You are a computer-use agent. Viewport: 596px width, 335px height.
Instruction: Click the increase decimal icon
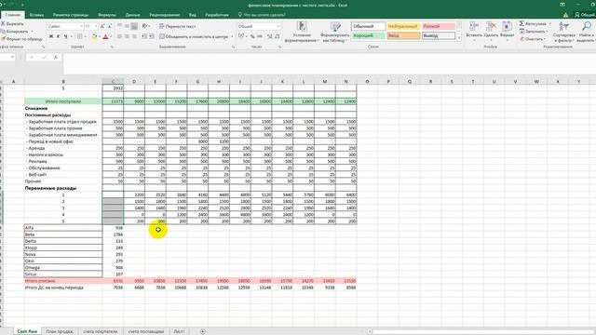click(x=269, y=36)
